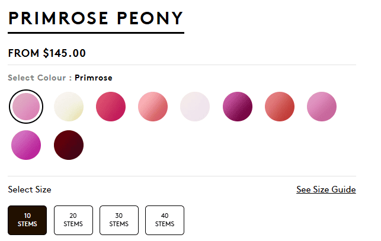Pick the bright fuchsia purple swatch
381x241 pixels.
tap(26, 145)
